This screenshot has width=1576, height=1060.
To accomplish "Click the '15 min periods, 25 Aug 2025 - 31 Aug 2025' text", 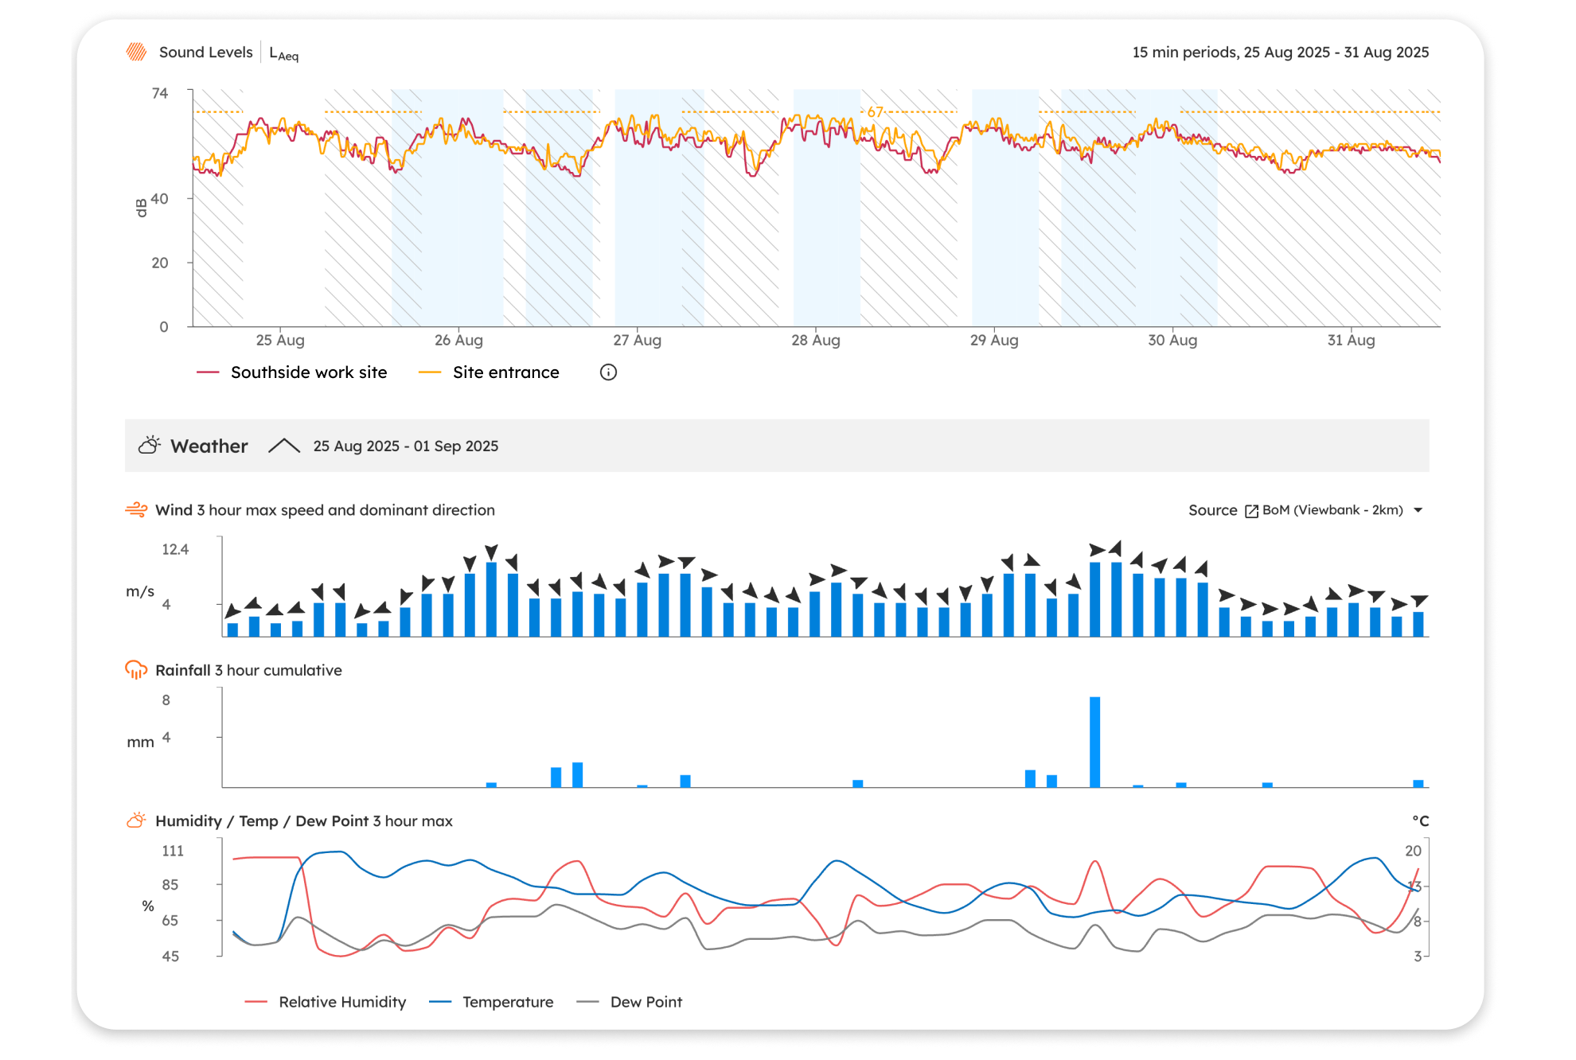I will [x=1281, y=53].
